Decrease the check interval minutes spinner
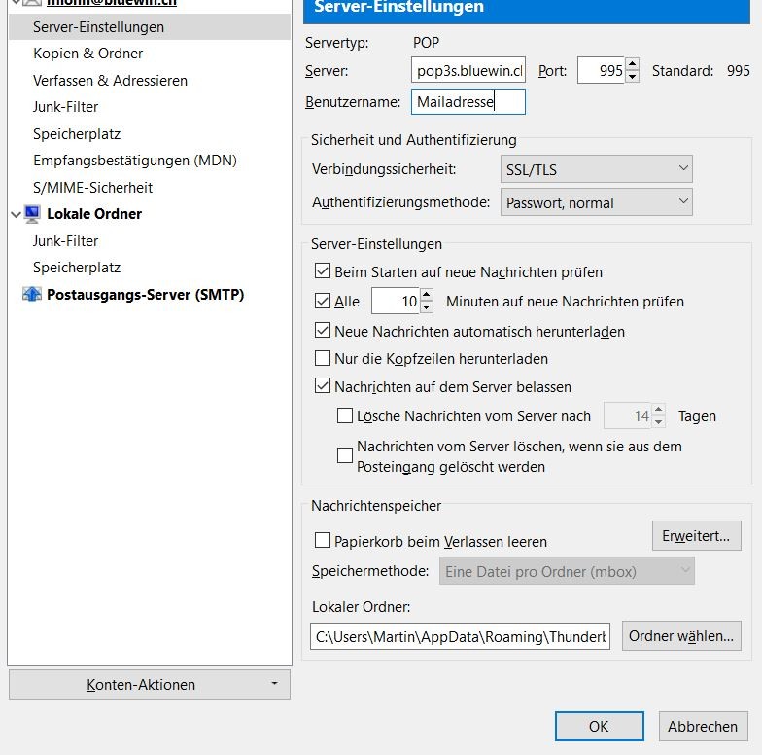 point(426,307)
